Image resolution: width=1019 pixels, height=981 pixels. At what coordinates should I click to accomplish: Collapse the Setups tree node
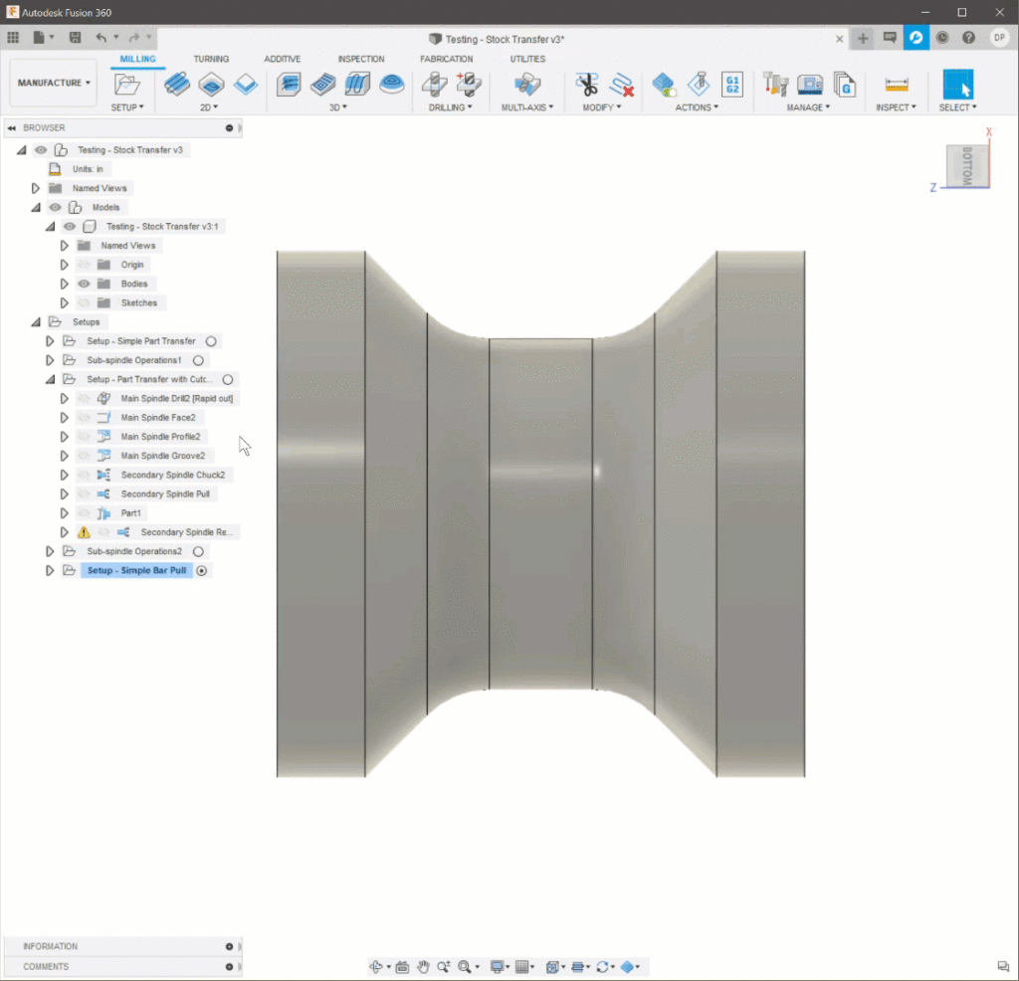click(36, 322)
